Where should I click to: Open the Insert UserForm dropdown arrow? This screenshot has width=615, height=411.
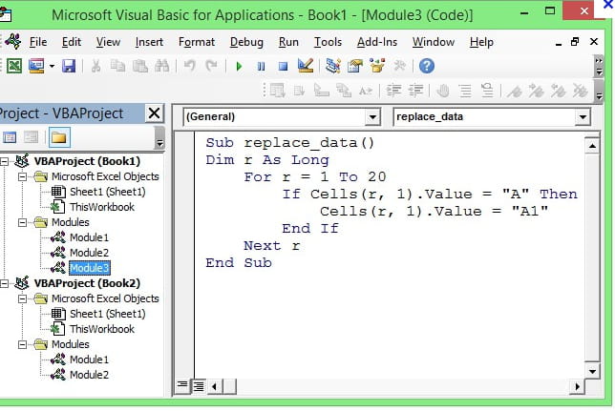(52, 66)
